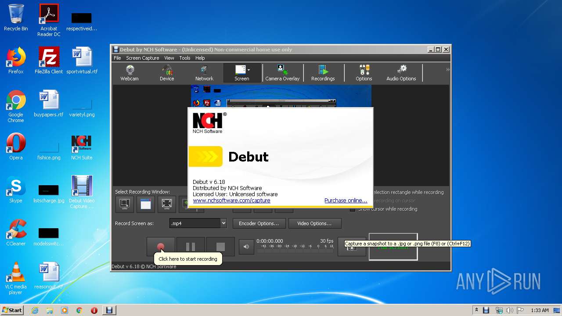Open the Windows Start menu
Viewport: 562px width, 316px height.
(12, 310)
